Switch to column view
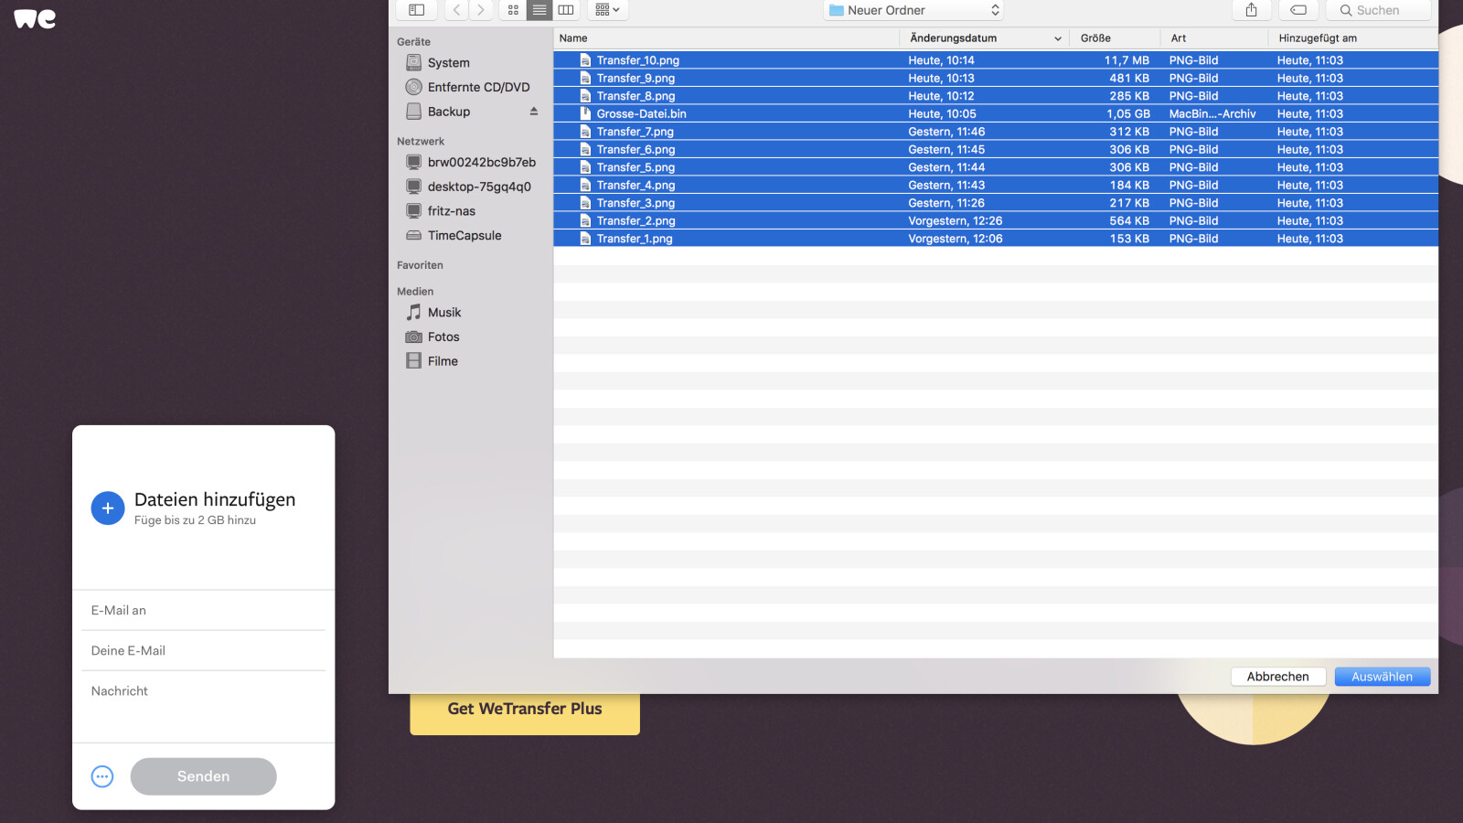Viewport: 1463px width, 823px height. pos(566,10)
